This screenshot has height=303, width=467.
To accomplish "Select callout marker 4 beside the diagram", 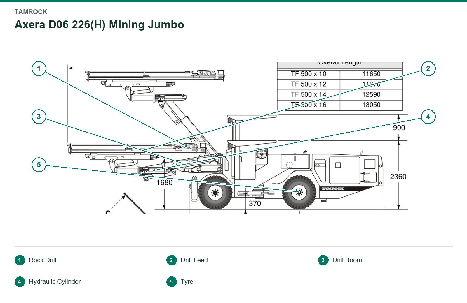I will coord(428,117).
